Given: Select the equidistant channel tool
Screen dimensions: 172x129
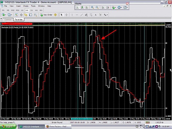Looking at the screenshot, I should click(86, 15).
